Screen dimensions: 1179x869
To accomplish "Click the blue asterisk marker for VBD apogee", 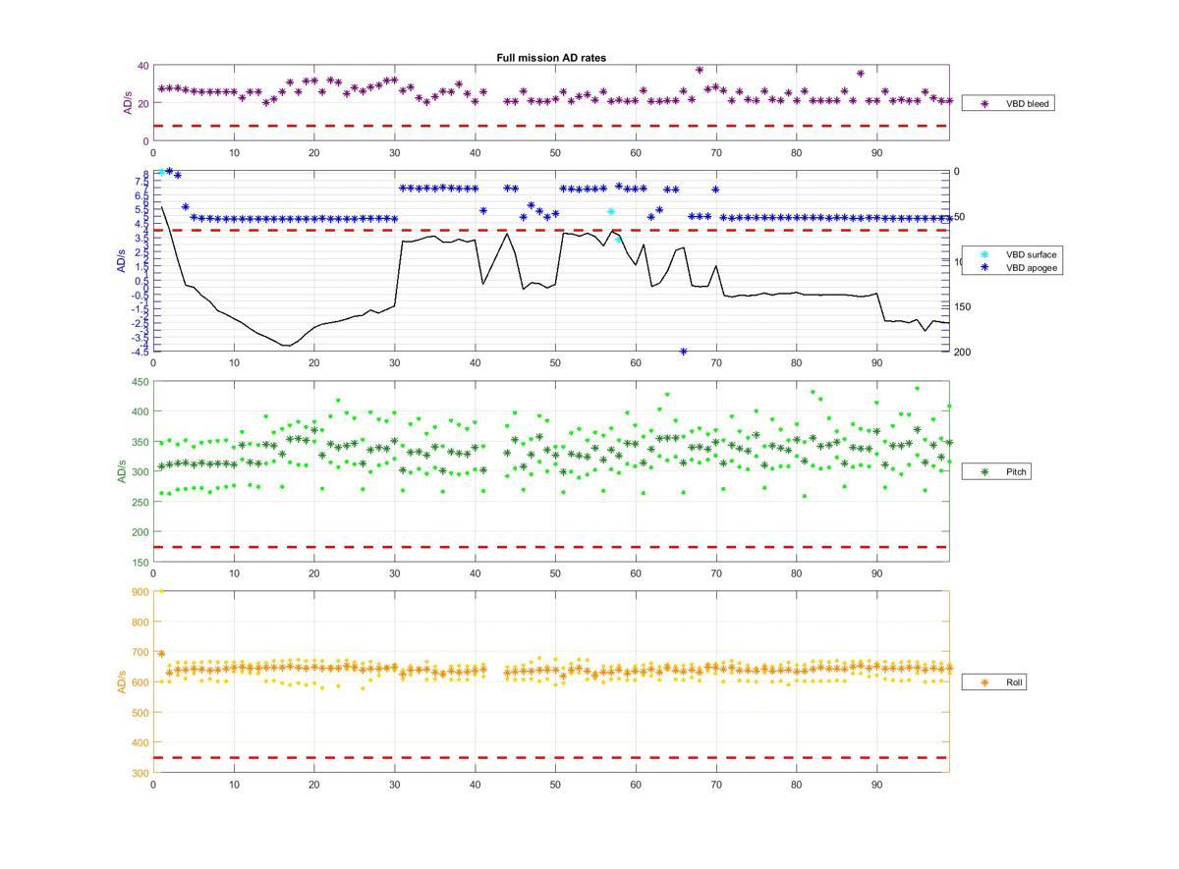I will point(983,267).
